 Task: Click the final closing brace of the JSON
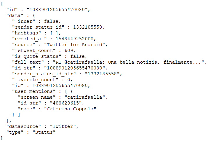1,138
